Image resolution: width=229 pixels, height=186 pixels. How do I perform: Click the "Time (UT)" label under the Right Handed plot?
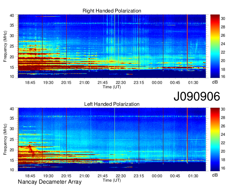click(x=112, y=87)
